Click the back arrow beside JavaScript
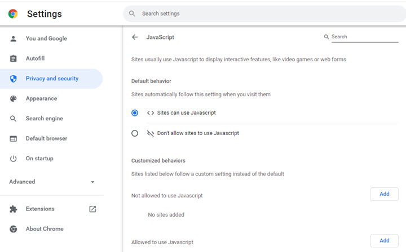406x252 pixels. click(x=135, y=37)
